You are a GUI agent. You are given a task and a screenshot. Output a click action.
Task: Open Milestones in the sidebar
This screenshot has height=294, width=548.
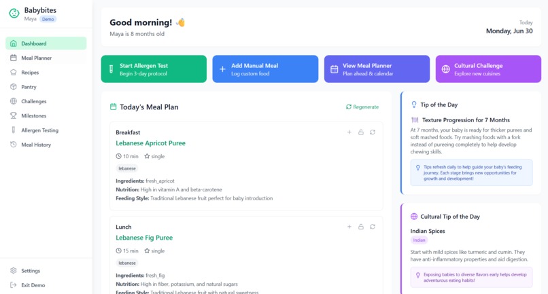tap(46, 115)
